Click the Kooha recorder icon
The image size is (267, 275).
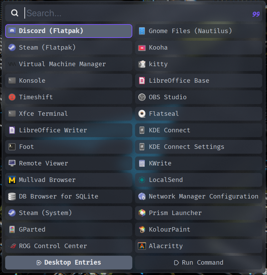142,48
